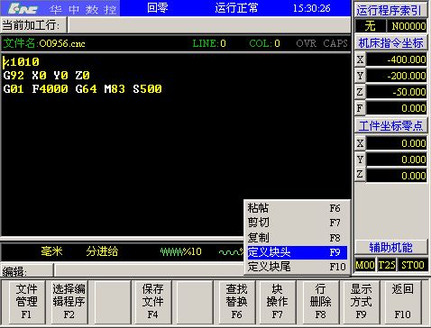The width and height of the screenshot is (431, 328).
Task: Choose 复制 F8 in popup menu
Action: 297,238
